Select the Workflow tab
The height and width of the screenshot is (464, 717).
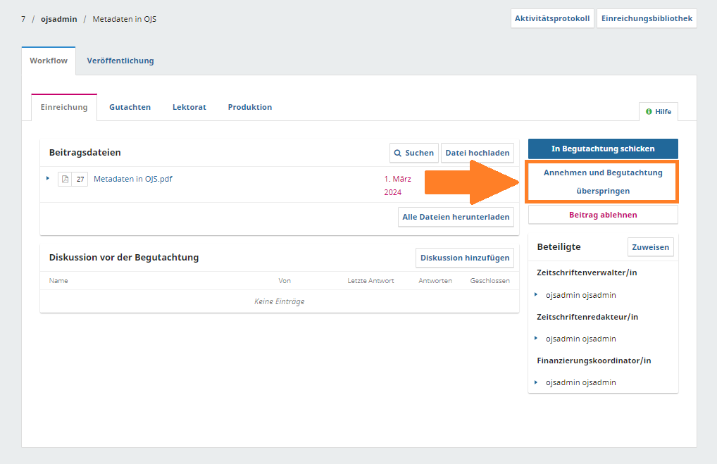point(49,61)
